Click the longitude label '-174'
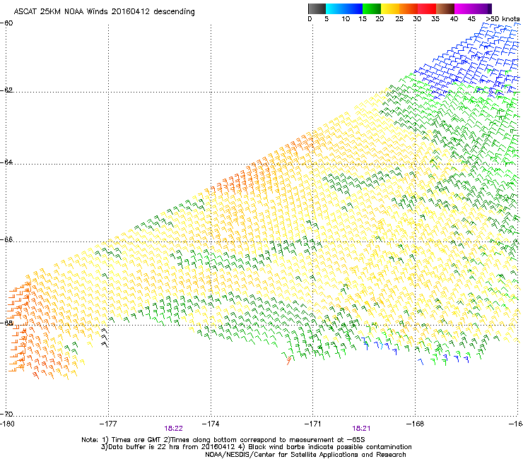 (211, 424)
